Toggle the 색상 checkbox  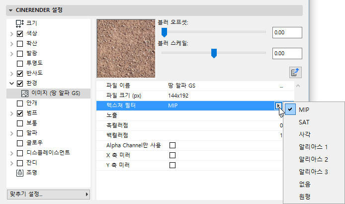pyautogui.click(x=20, y=34)
